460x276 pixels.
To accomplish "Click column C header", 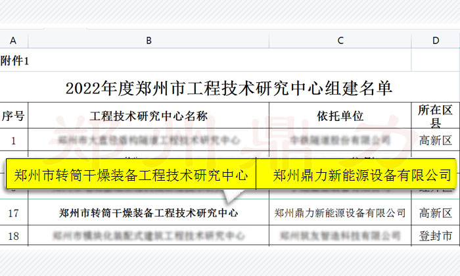I will (x=340, y=41).
